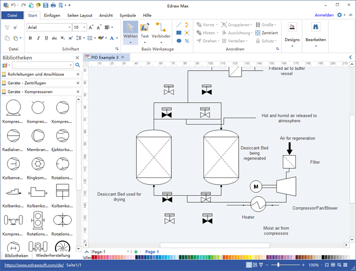This screenshot has height=271, width=356.
Task: Toggle italic text formatting
Action: pos(38,38)
